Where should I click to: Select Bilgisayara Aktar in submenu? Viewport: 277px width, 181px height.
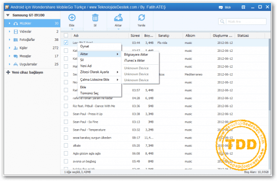pos(140,54)
